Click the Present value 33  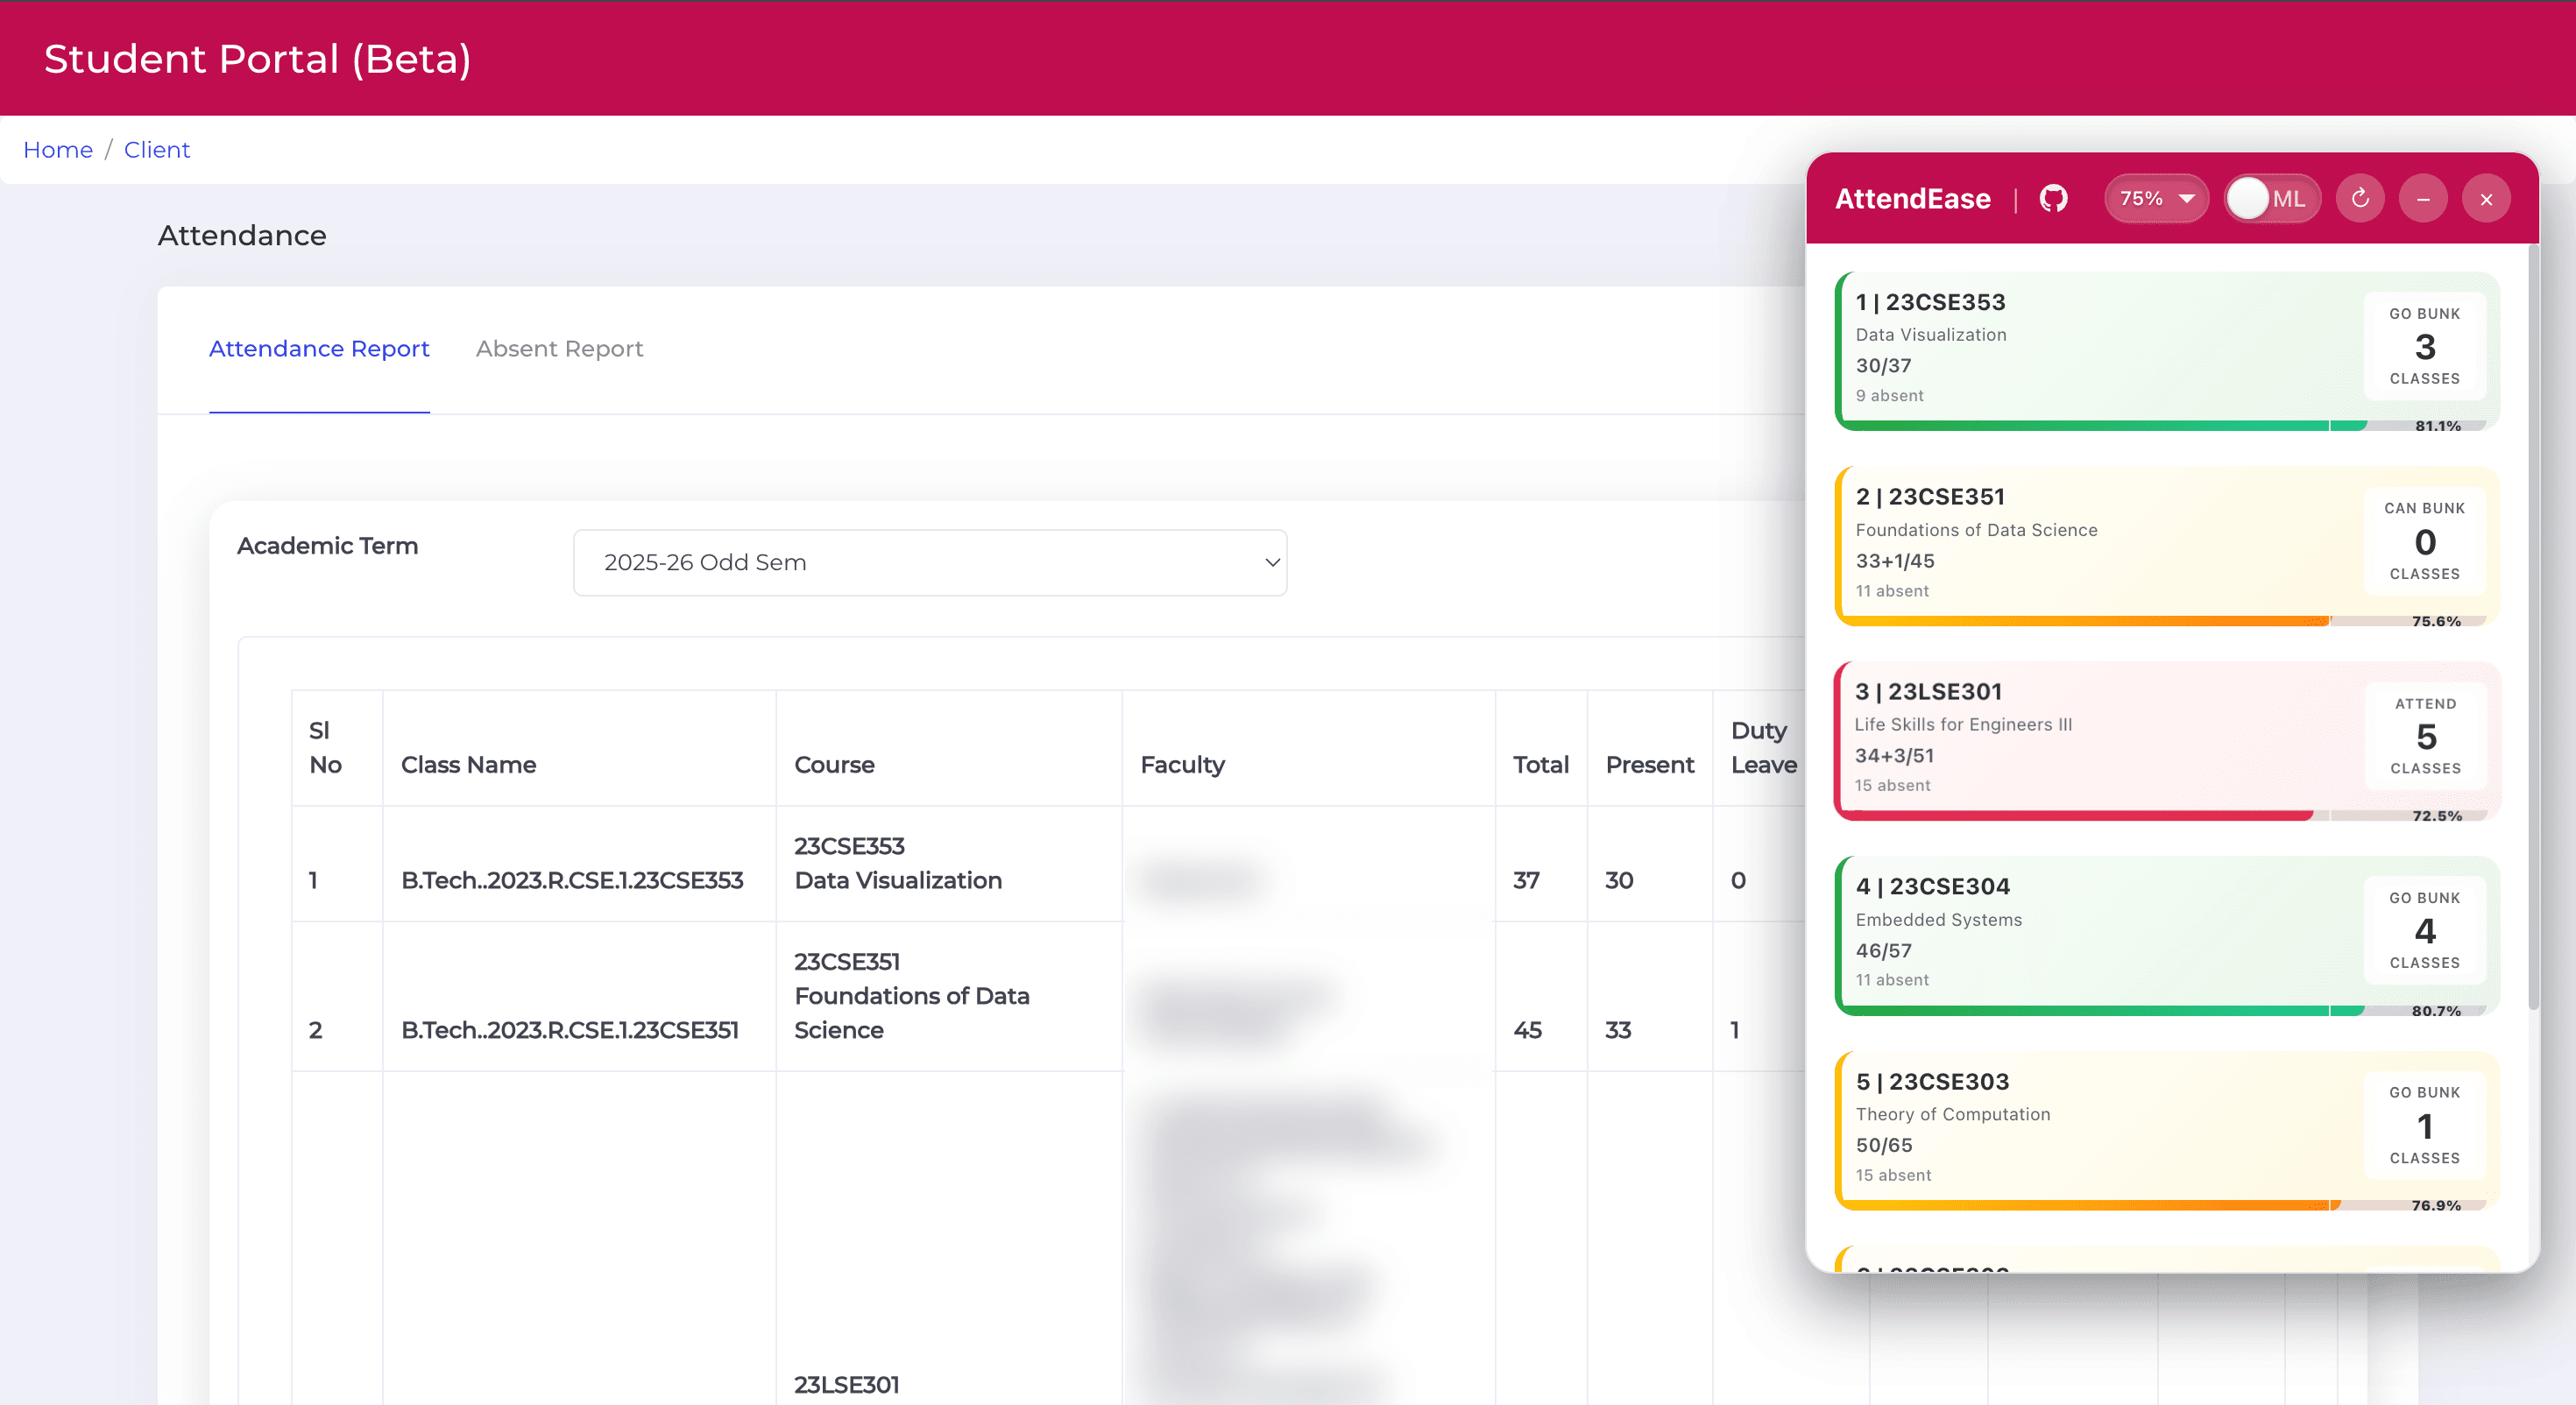click(1618, 1030)
